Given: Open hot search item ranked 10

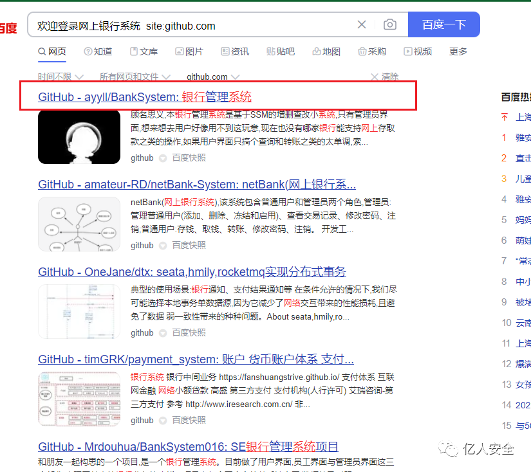Looking at the screenshot, I should (x=523, y=323).
